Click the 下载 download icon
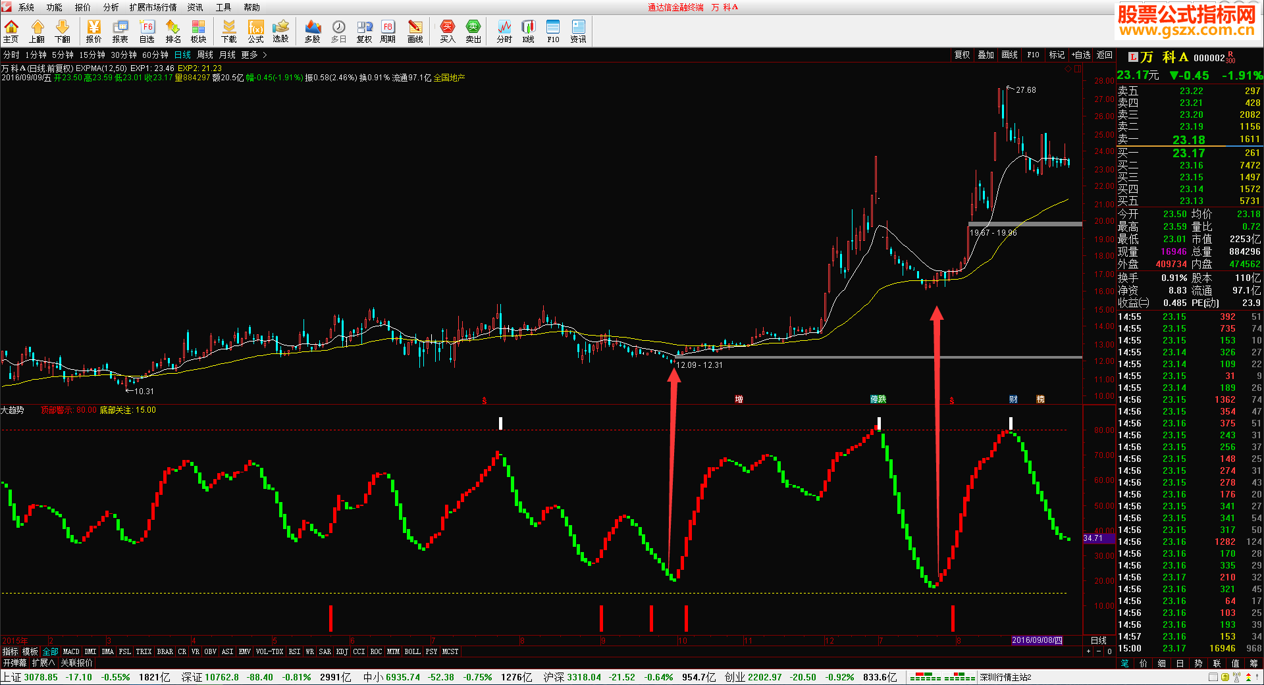 [229, 31]
